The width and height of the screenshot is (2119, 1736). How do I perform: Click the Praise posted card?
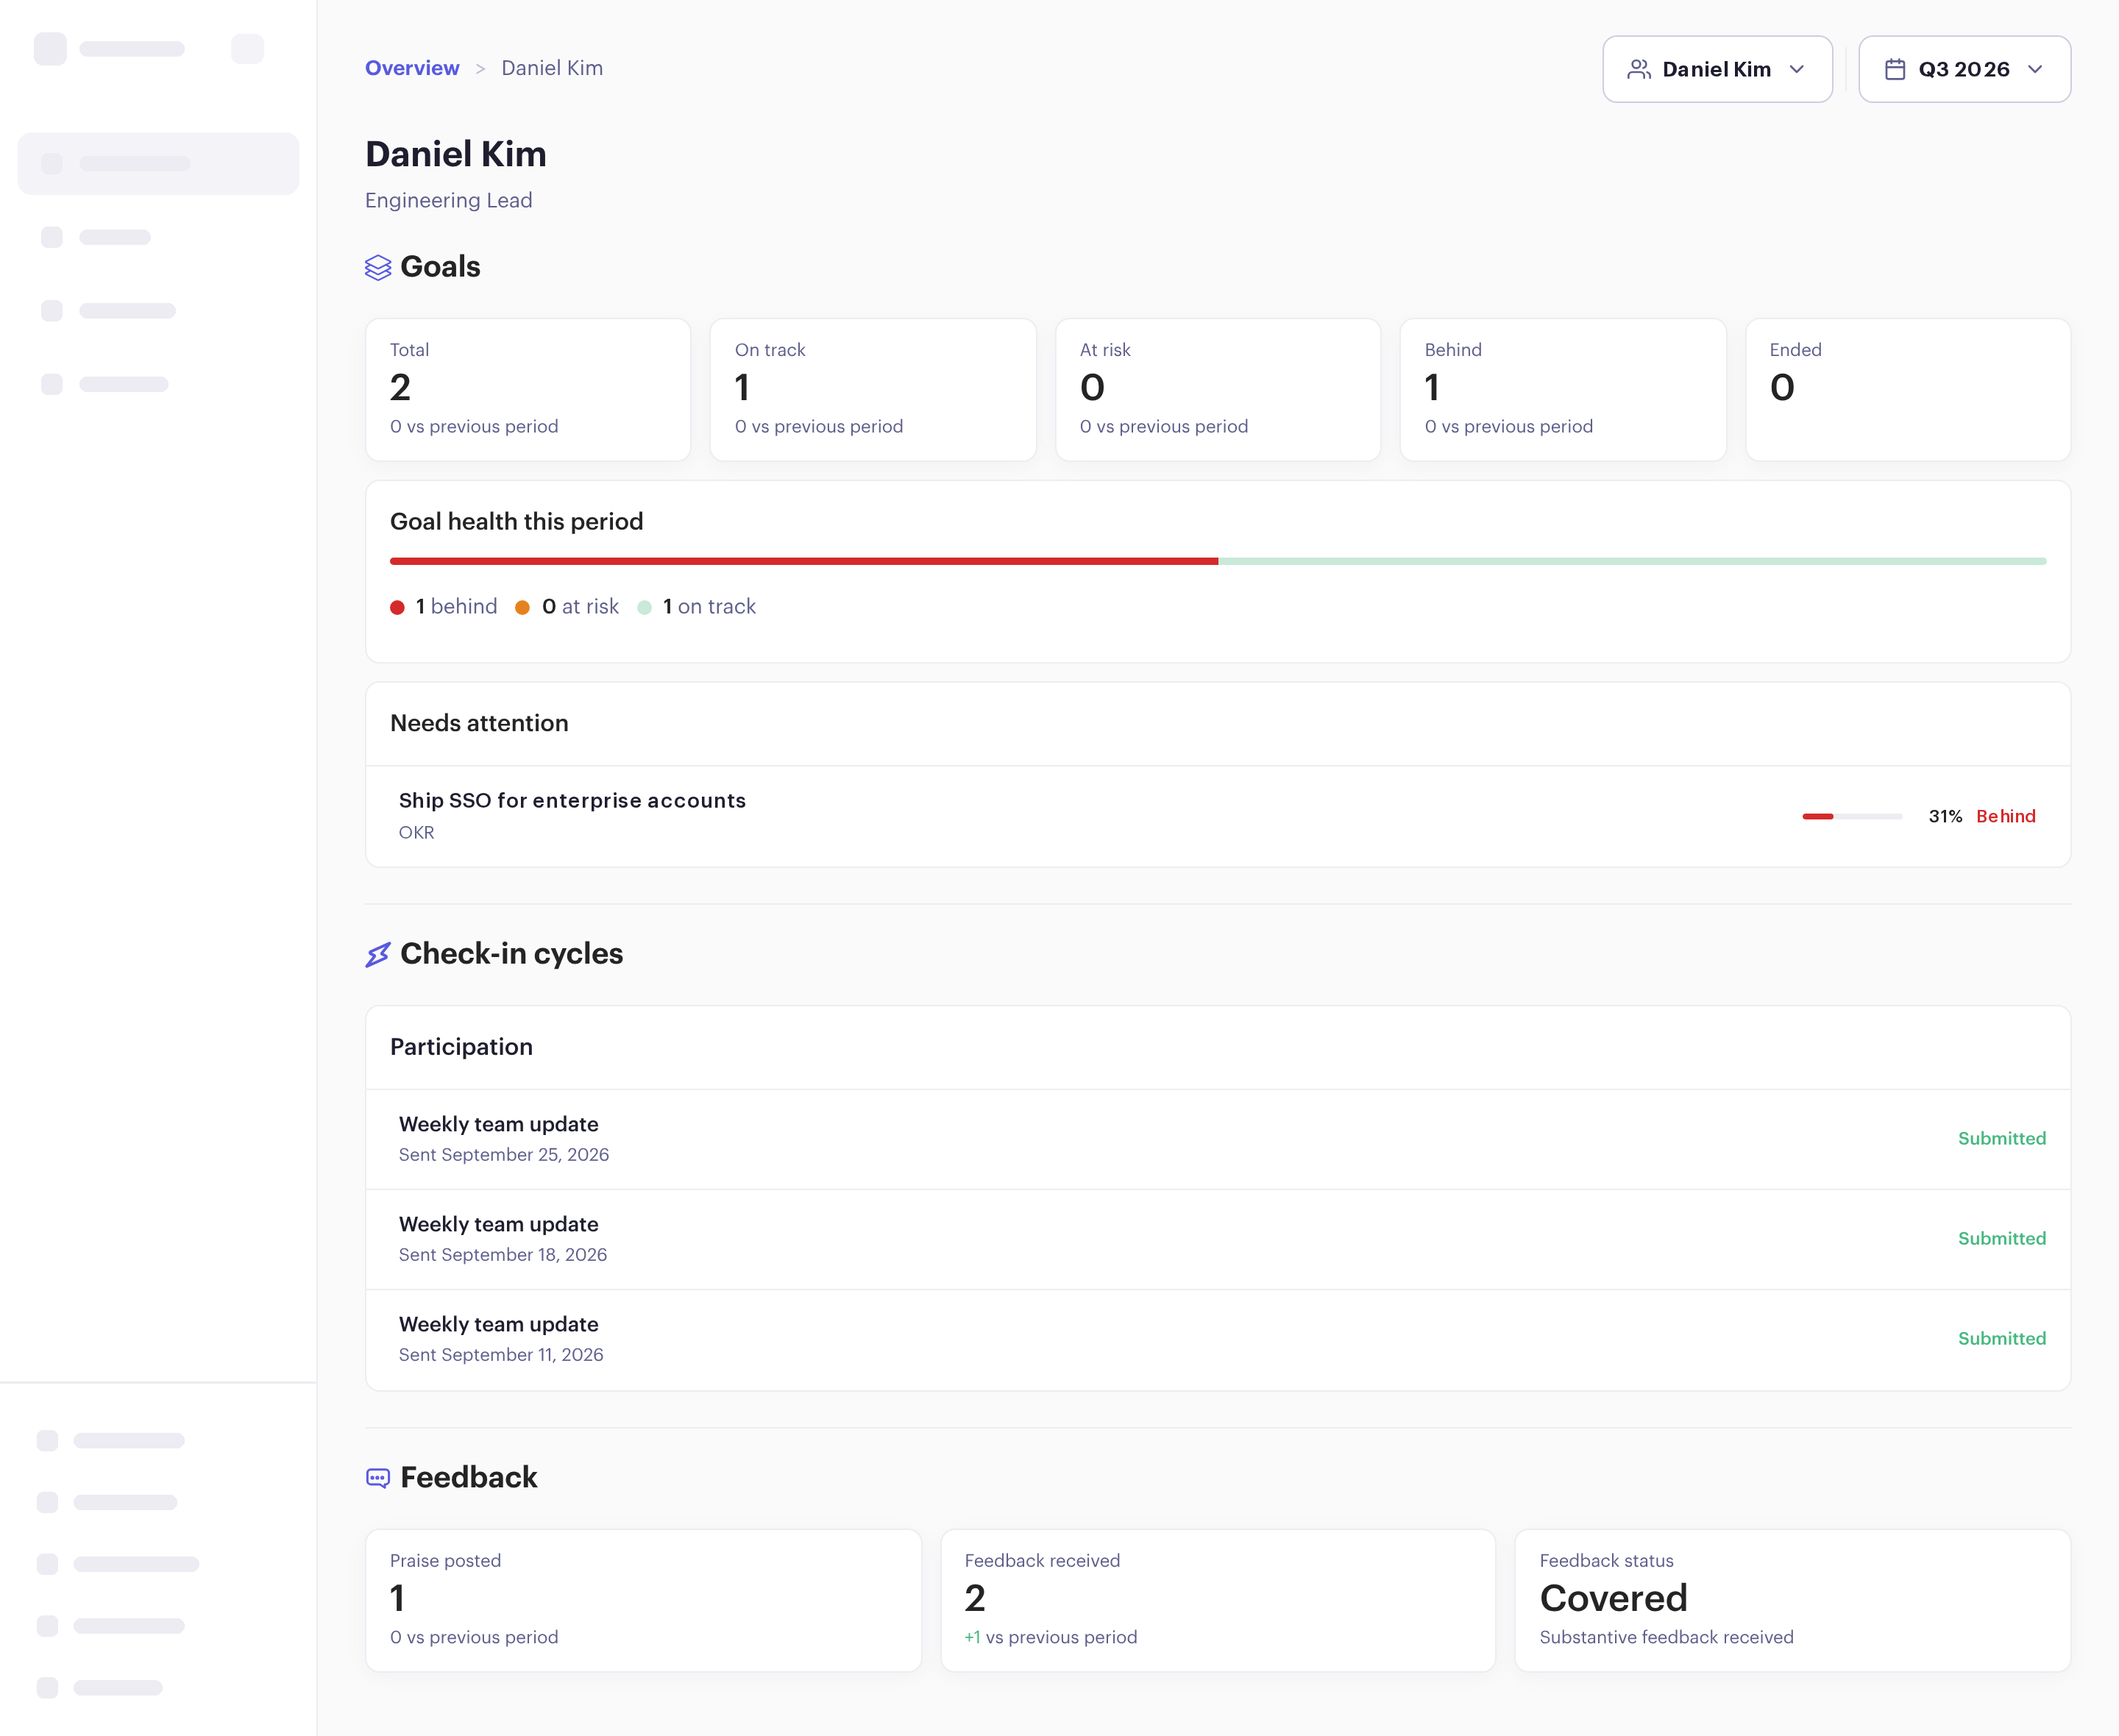[643, 1600]
